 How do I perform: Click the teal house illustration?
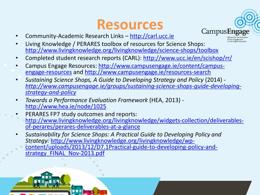[77, 190]
